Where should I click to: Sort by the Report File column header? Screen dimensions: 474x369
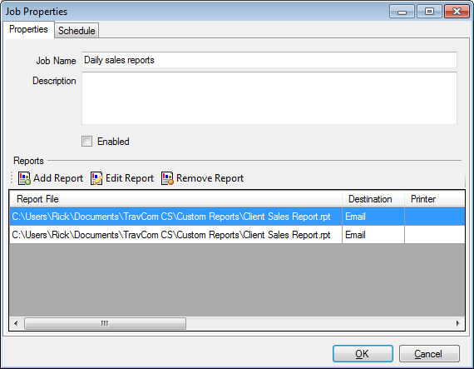(176, 199)
